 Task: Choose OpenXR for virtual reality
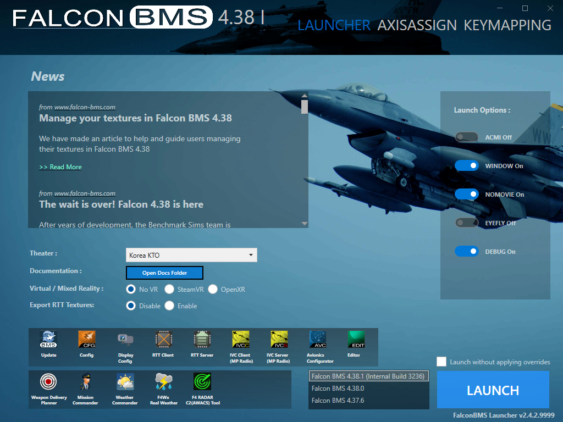213,289
